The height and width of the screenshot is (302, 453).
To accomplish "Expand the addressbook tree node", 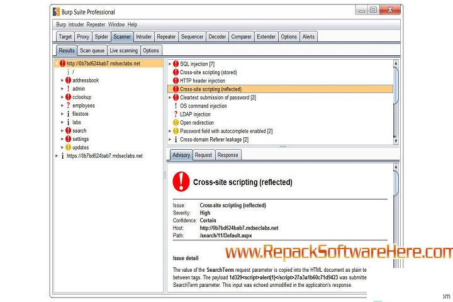I will [x=62, y=81].
